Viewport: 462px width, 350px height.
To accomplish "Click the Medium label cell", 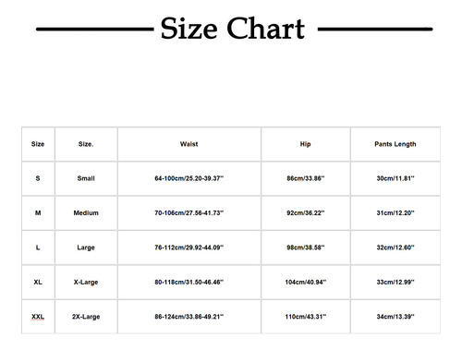I will 86,212.
